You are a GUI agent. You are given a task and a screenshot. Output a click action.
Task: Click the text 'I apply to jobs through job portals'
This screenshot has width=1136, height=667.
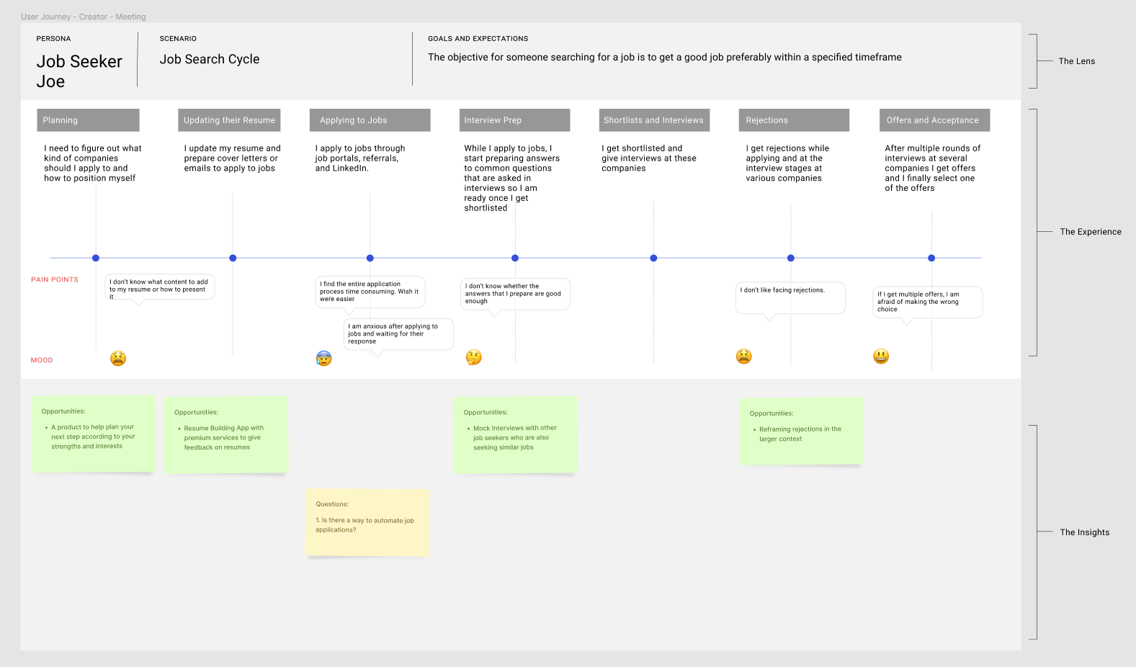[360, 158]
